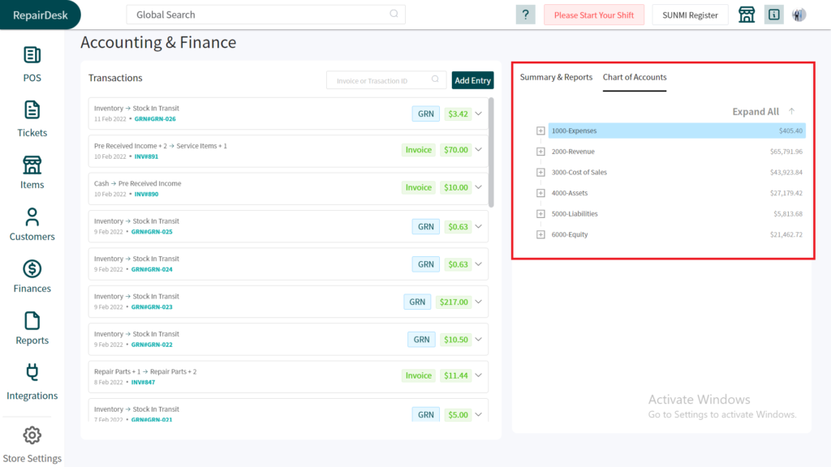The width and height of the screenshot is (831, 467).
Task: Open the GRN#GRN-024 transaction link
Action: [x=152, y=269]
